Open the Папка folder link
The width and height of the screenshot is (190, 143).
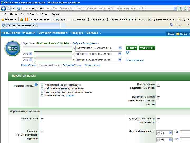tap(181, 34)
